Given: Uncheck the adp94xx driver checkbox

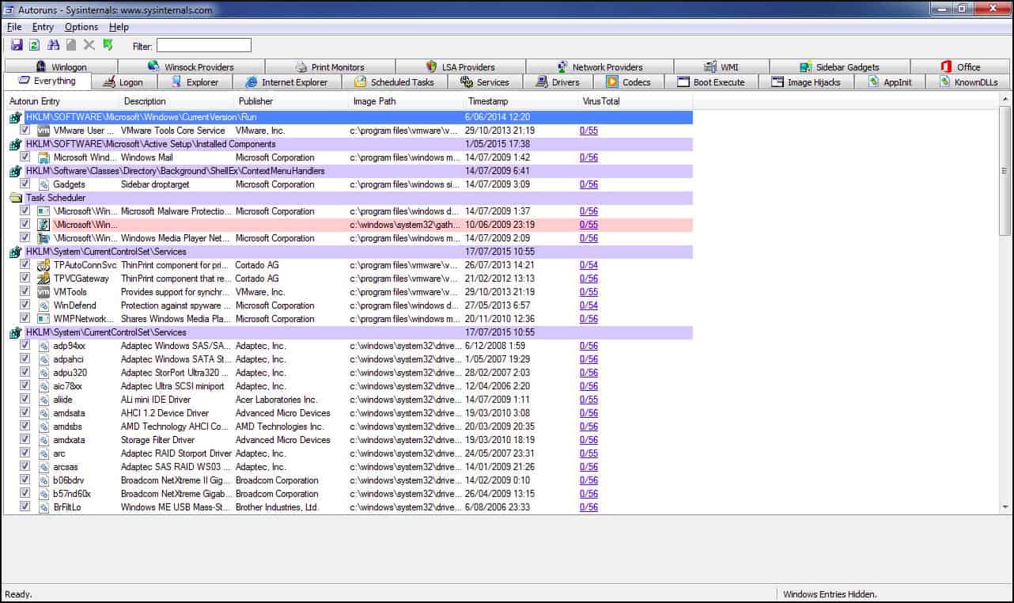Looking at the screenshot, I should (25, 345).
